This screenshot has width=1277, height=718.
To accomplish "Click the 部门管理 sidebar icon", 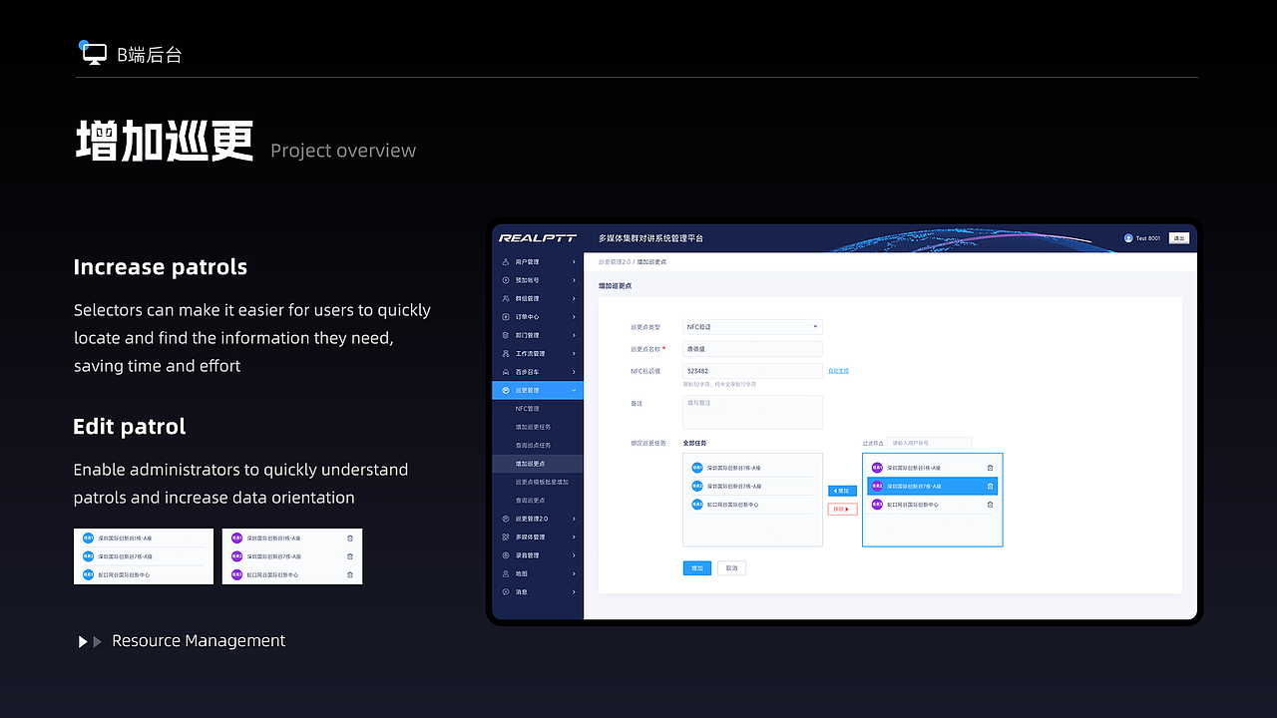I will point(506,335).
